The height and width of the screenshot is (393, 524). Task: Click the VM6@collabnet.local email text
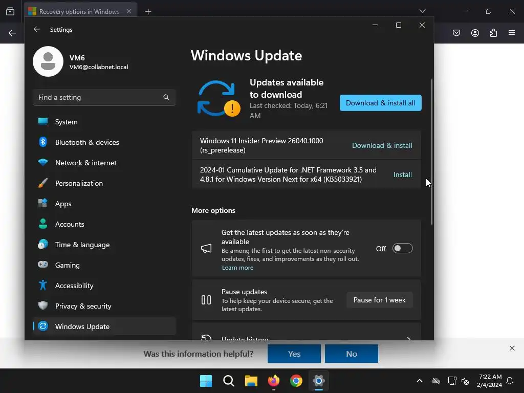(x=99, y=67)
